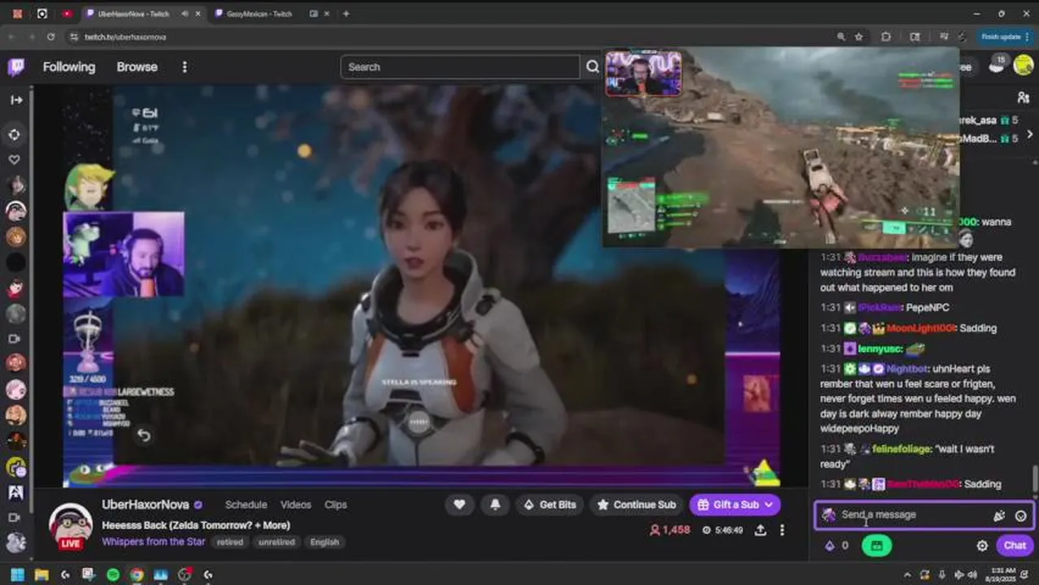Open the Clips tab

pyautogui.click(x=336, y=505)
